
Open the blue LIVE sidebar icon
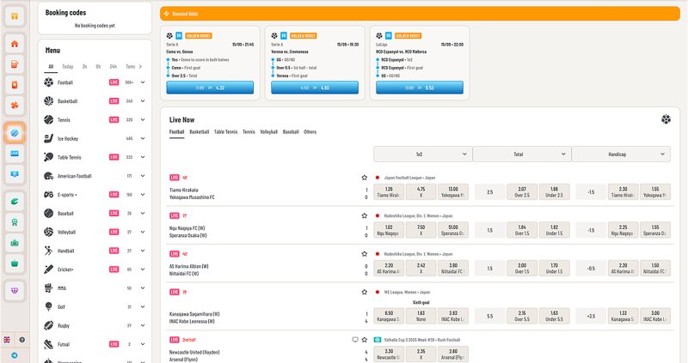click(15, 154)
